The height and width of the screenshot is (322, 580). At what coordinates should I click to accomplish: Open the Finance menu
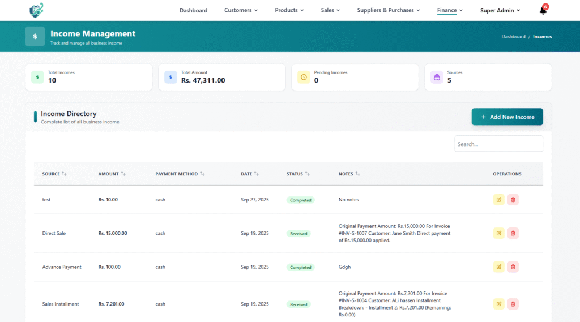coord(450,10)
